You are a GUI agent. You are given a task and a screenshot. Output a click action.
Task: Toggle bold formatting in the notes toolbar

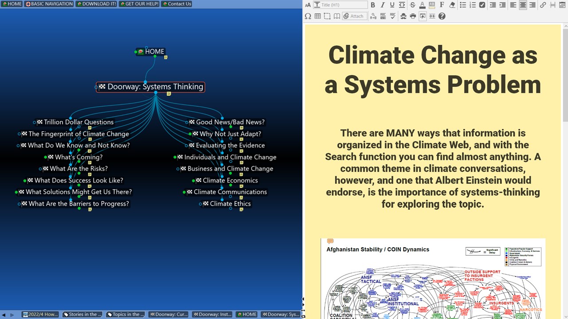click(373, 5)
